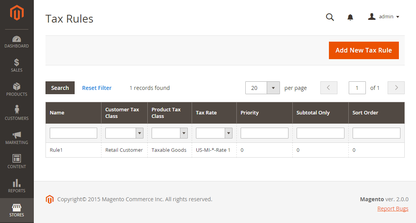Open the notifications bell icon
The height and width of the screenshot is (223, 416).
click(350, 17)
